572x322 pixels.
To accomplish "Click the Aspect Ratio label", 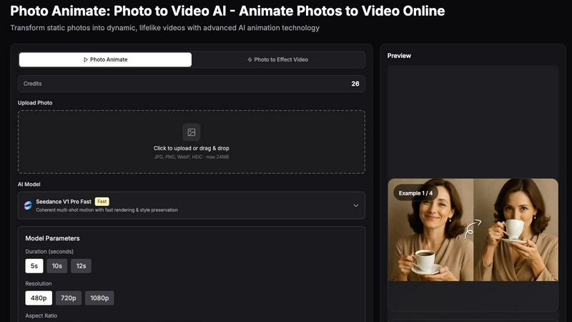I will [41, 316].
